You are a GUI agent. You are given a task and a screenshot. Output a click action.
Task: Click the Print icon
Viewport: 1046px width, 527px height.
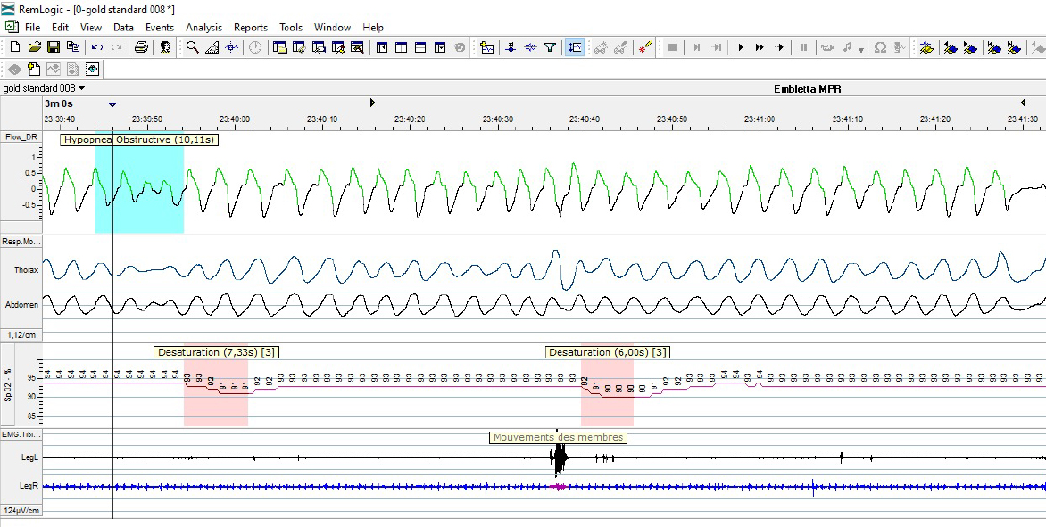tap(141, 47)
